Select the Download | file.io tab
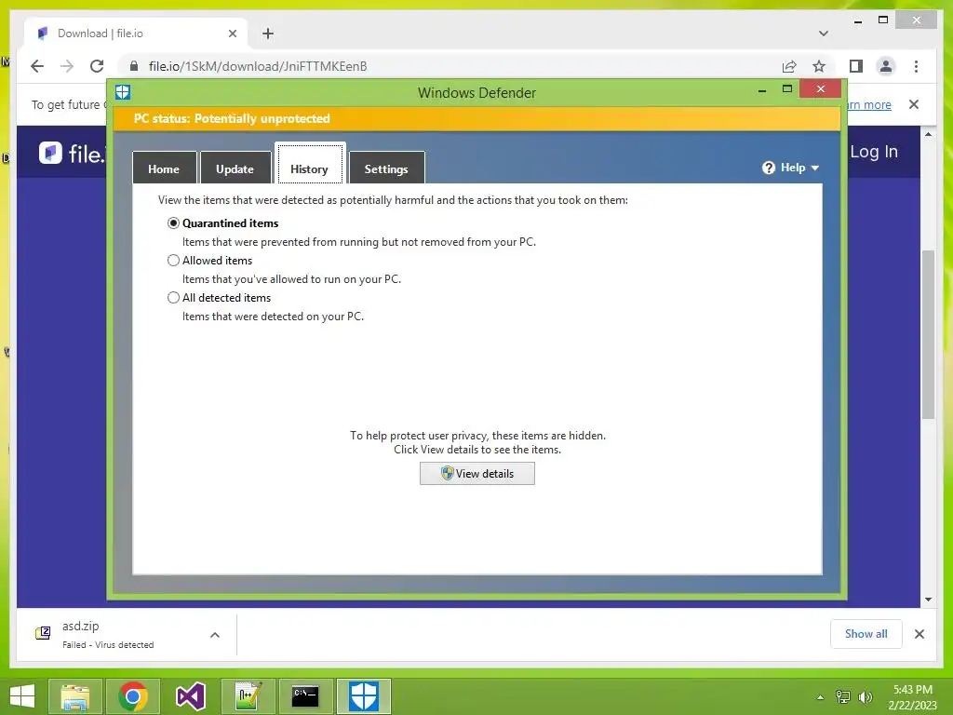The width and height of the screenshot is (953, 715). click(x=135, y=34)
